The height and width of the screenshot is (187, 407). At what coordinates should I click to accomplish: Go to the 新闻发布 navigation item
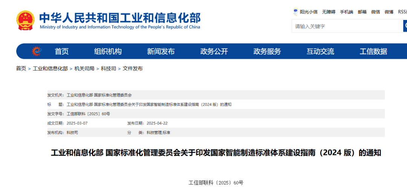(x=161, y=52)
